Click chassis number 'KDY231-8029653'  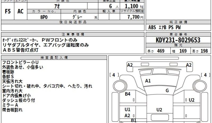tap(178, 40)
